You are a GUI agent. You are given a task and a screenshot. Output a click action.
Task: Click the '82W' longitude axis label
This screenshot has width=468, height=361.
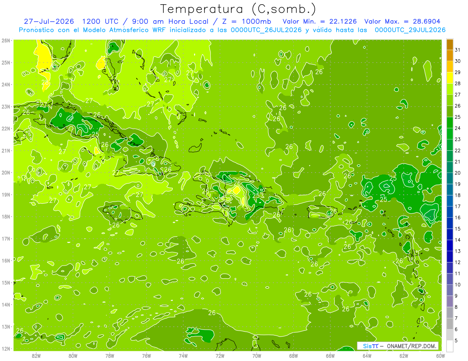(36, 356)
